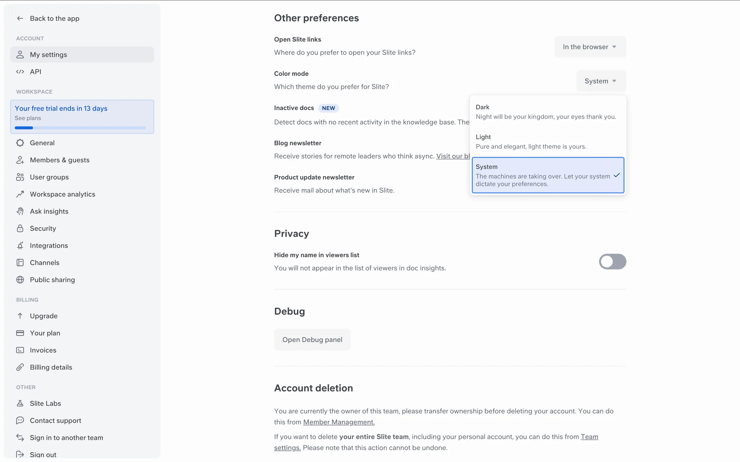Follow the Member Management link
The height and width of the screenshot is (462, 740).
[x=339, y=422]
